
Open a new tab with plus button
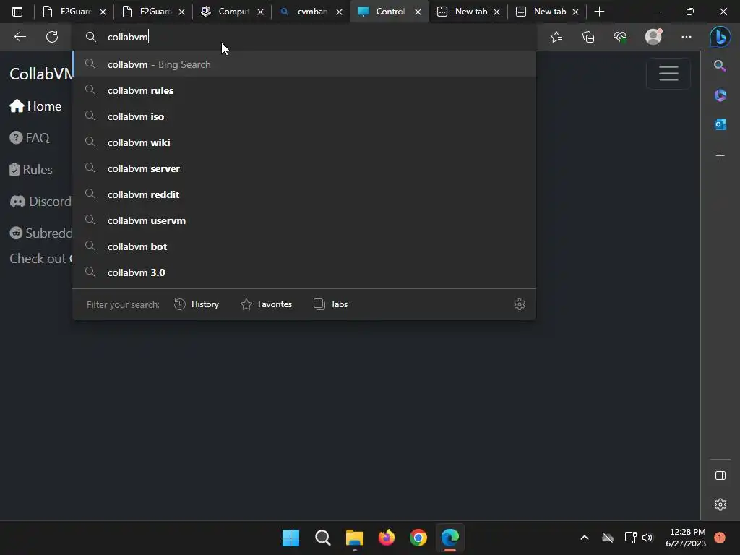[x=599, y=12]
